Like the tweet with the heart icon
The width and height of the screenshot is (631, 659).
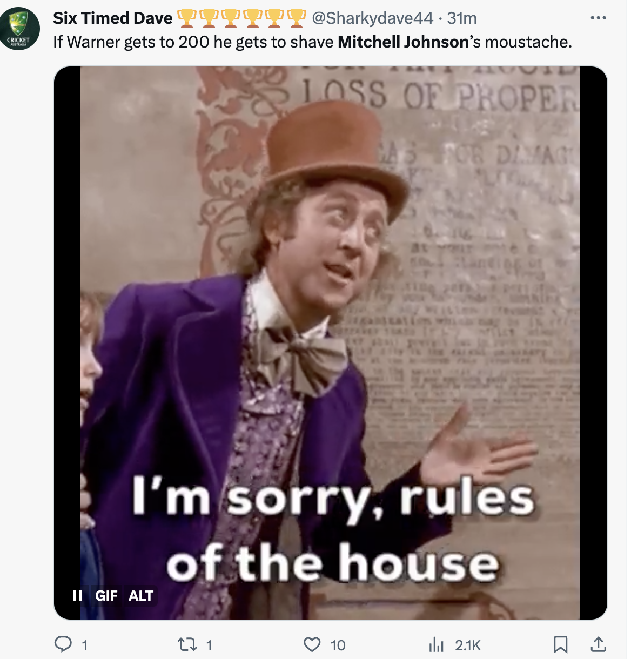click(312, 644)
